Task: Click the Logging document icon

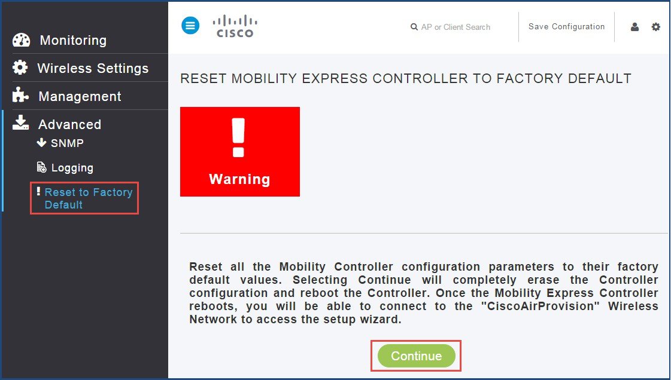Action: coord(41,167)
